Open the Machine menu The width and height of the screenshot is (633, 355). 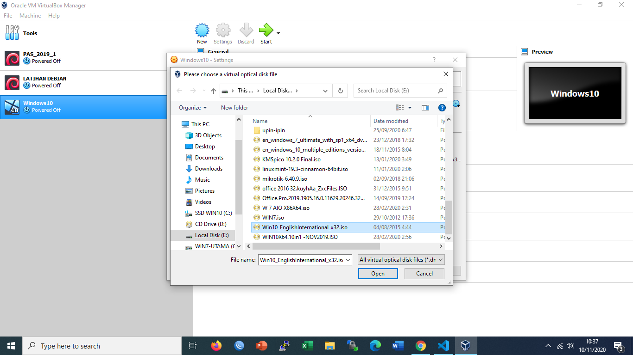[x=30, y=15]
